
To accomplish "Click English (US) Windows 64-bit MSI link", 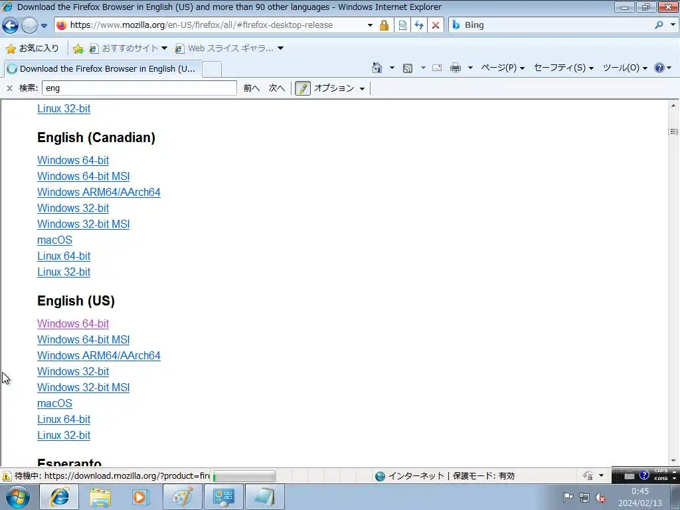I will pos(83,339).
